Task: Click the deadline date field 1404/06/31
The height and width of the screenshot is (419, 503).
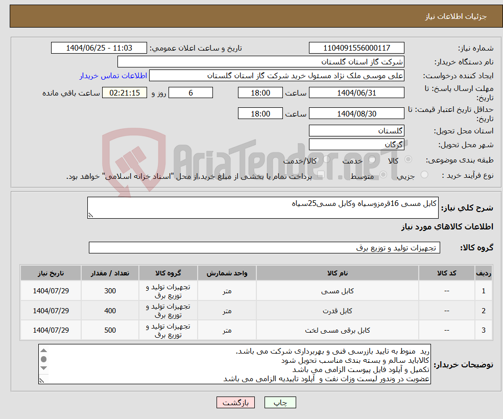Action: 356,92
